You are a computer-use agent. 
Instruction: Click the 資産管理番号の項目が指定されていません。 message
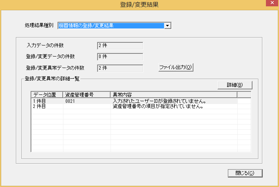[158, 106]
